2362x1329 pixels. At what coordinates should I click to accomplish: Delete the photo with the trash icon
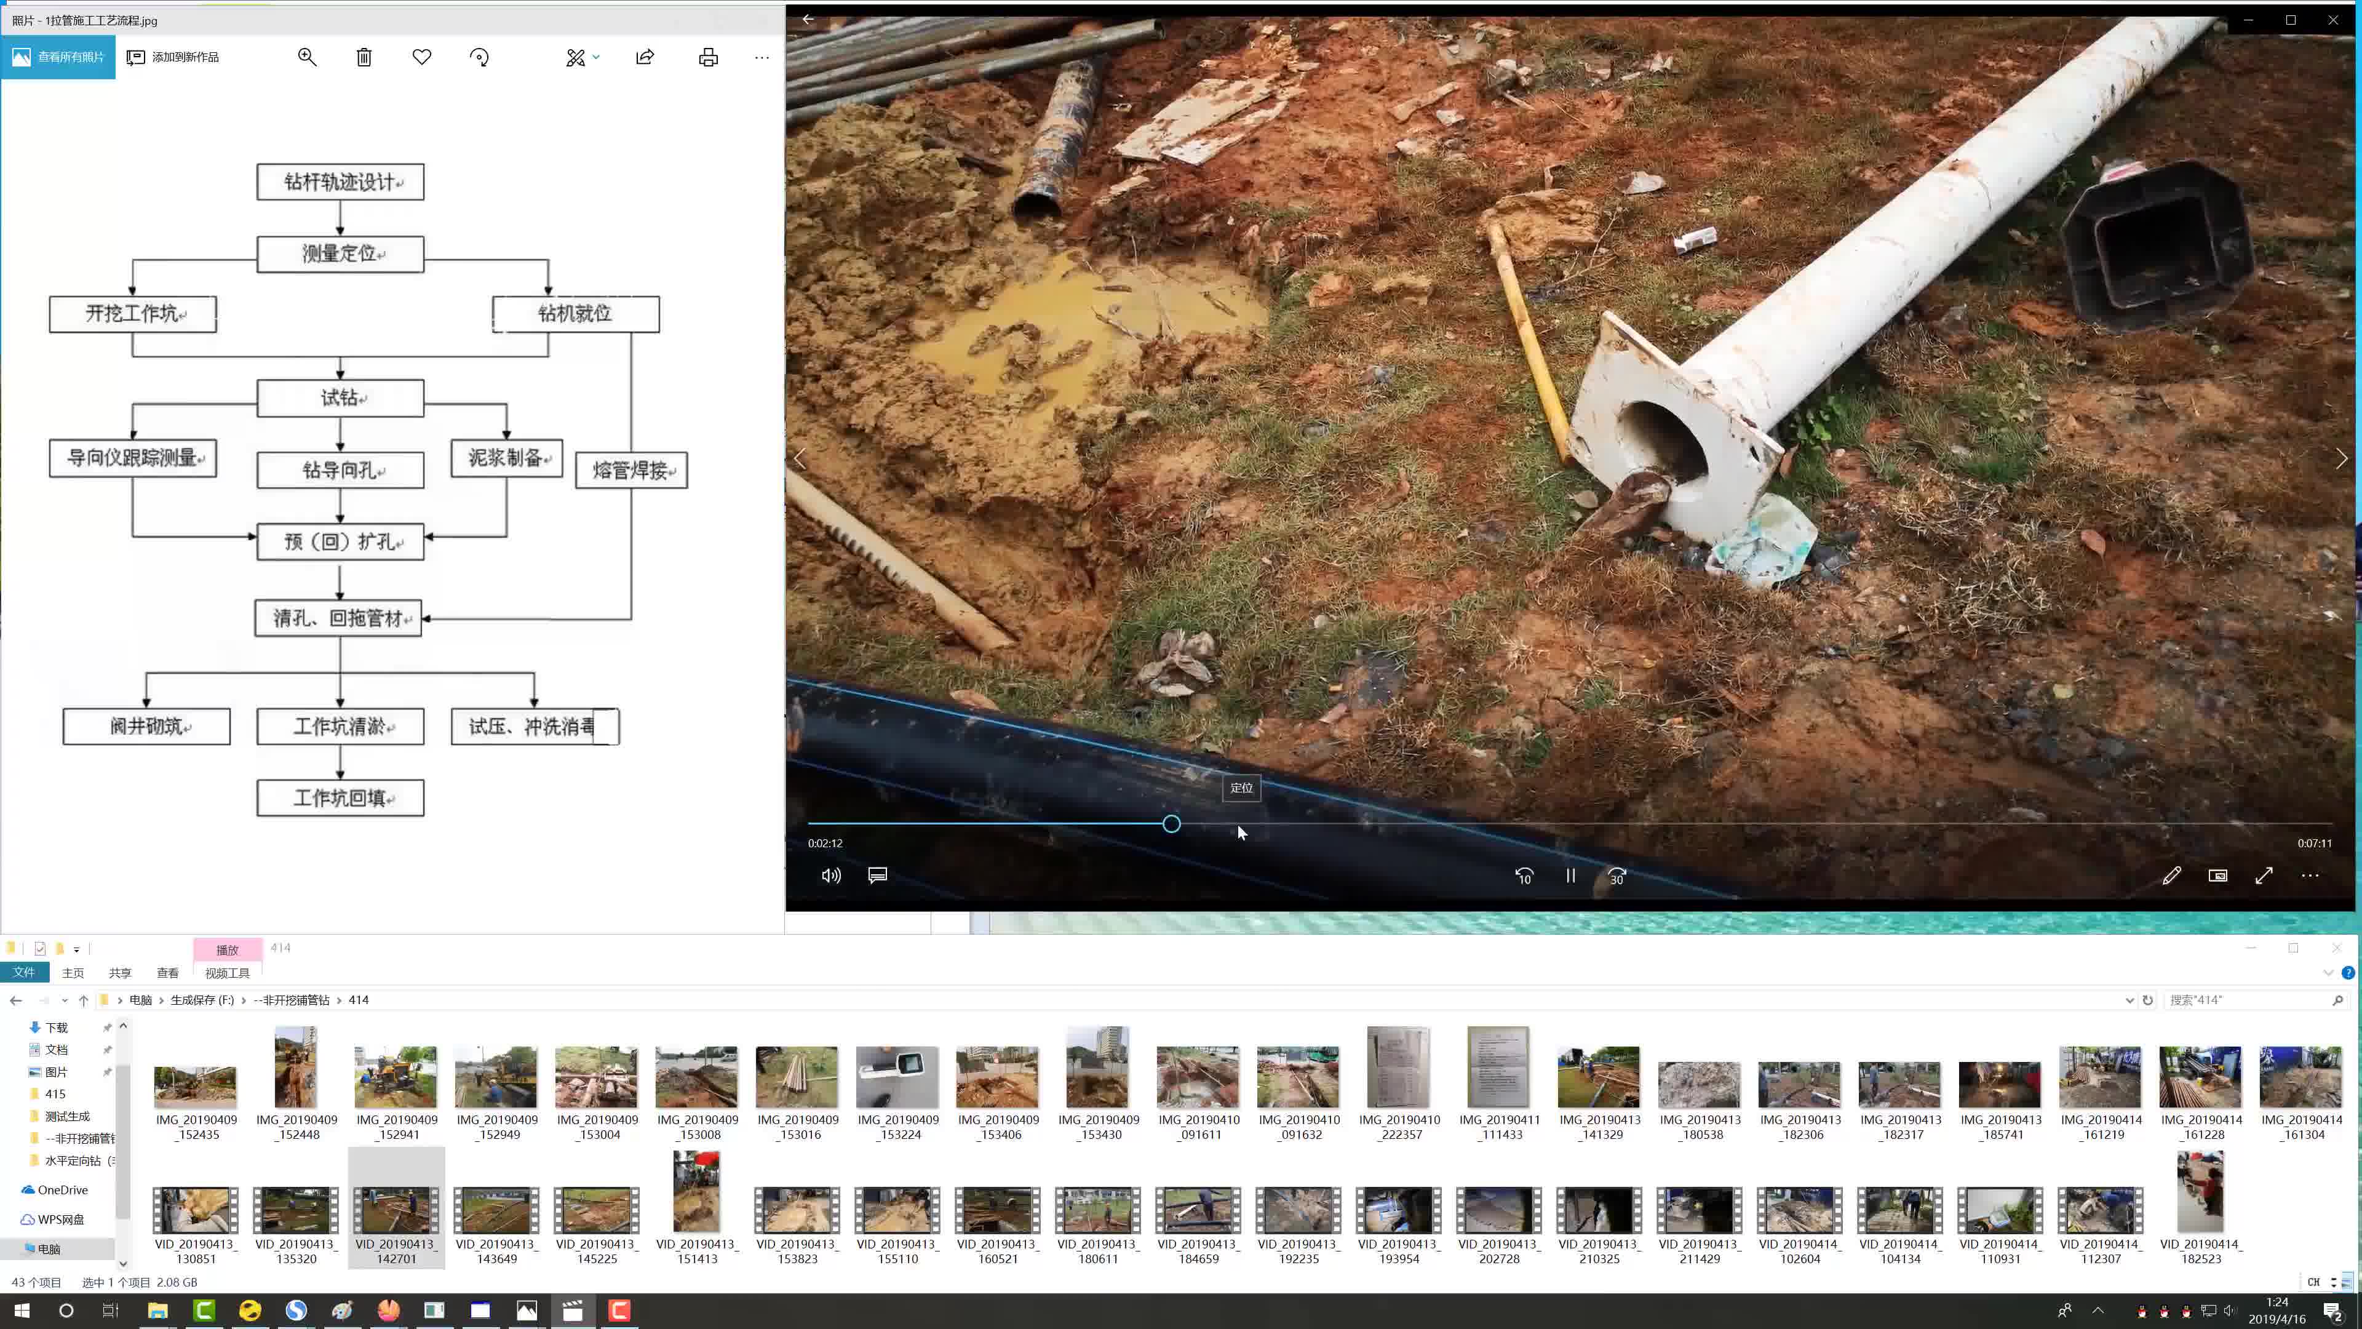point(364,57)
